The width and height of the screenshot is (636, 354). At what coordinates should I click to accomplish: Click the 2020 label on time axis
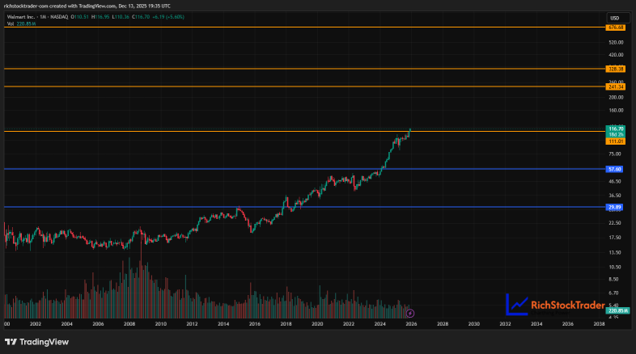[x=317, y=324]
